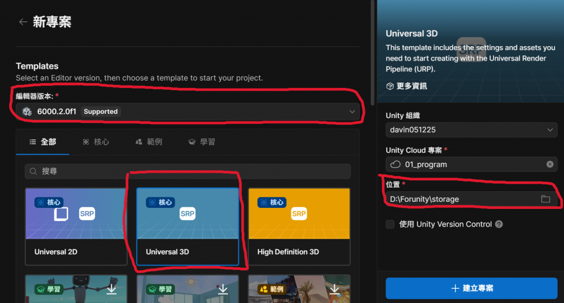Screen dimensions: 564x303
Task: Open the 更多資訊 link
Action: (x=411, y=86)
